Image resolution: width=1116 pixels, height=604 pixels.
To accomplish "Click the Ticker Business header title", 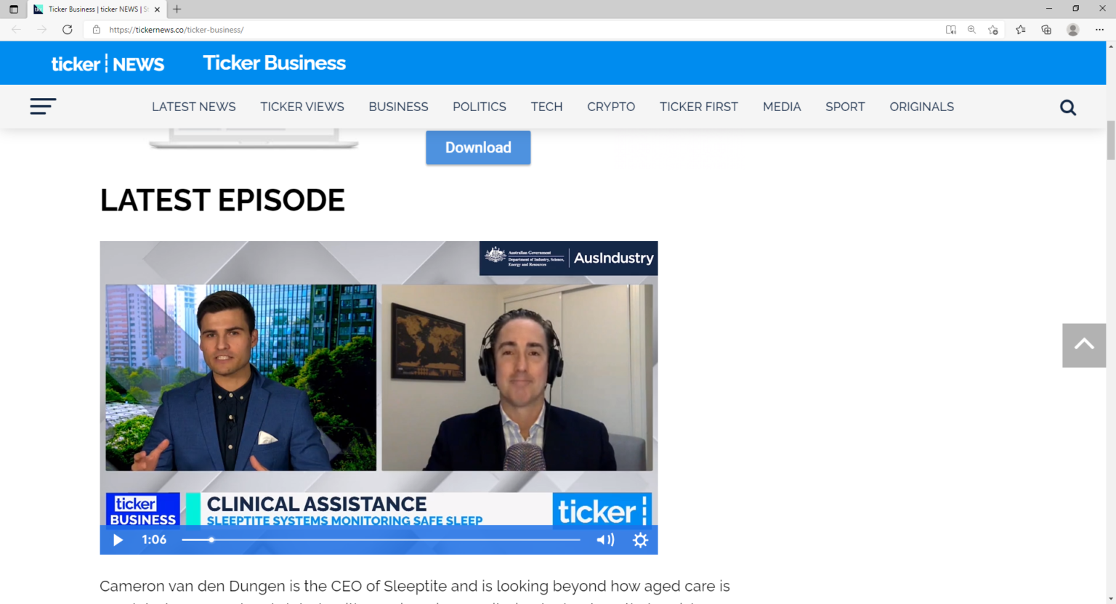I will click(275, 63).
